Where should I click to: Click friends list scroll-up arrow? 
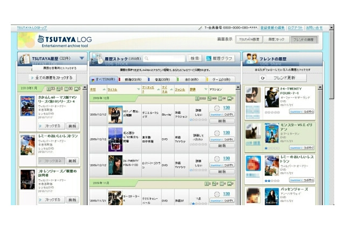(x=320, y=87)
